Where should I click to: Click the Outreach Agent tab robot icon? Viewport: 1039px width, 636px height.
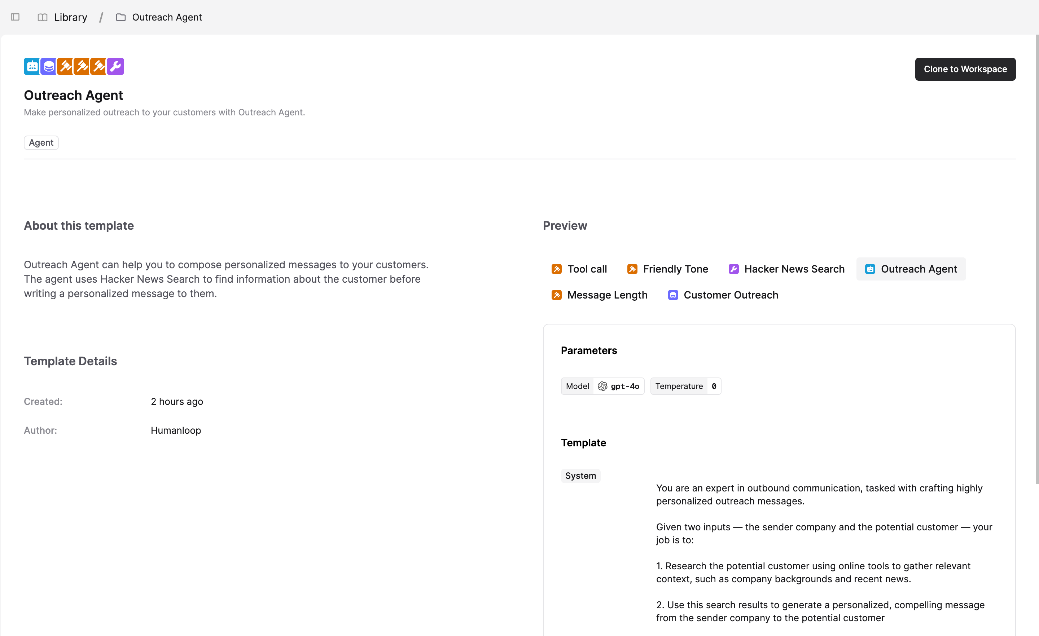point(870,269)
